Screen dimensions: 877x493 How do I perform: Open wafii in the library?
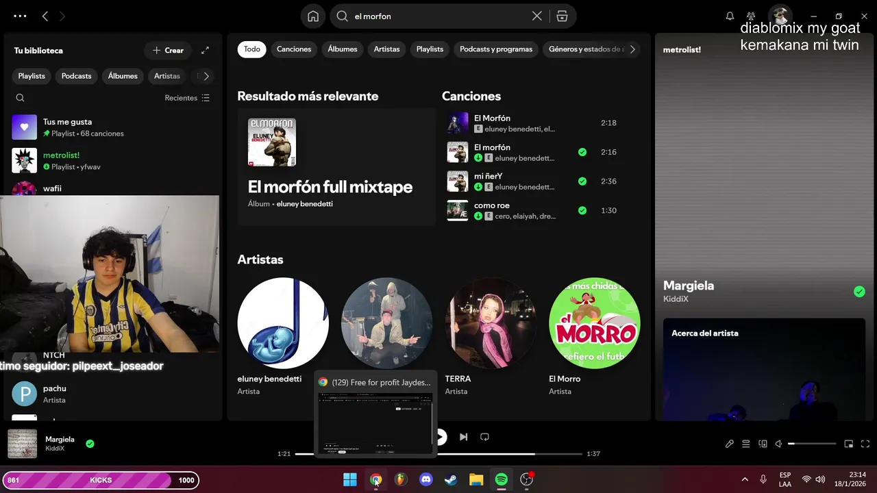[x=113, y=188]
